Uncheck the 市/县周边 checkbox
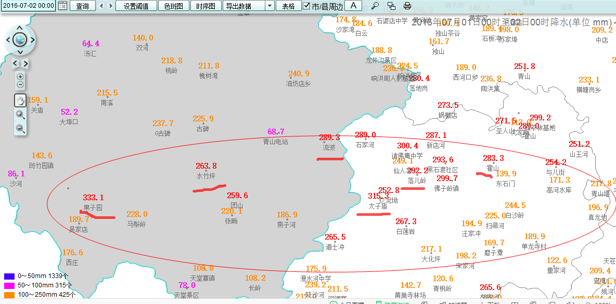616x304 pixels. (307, 6)
